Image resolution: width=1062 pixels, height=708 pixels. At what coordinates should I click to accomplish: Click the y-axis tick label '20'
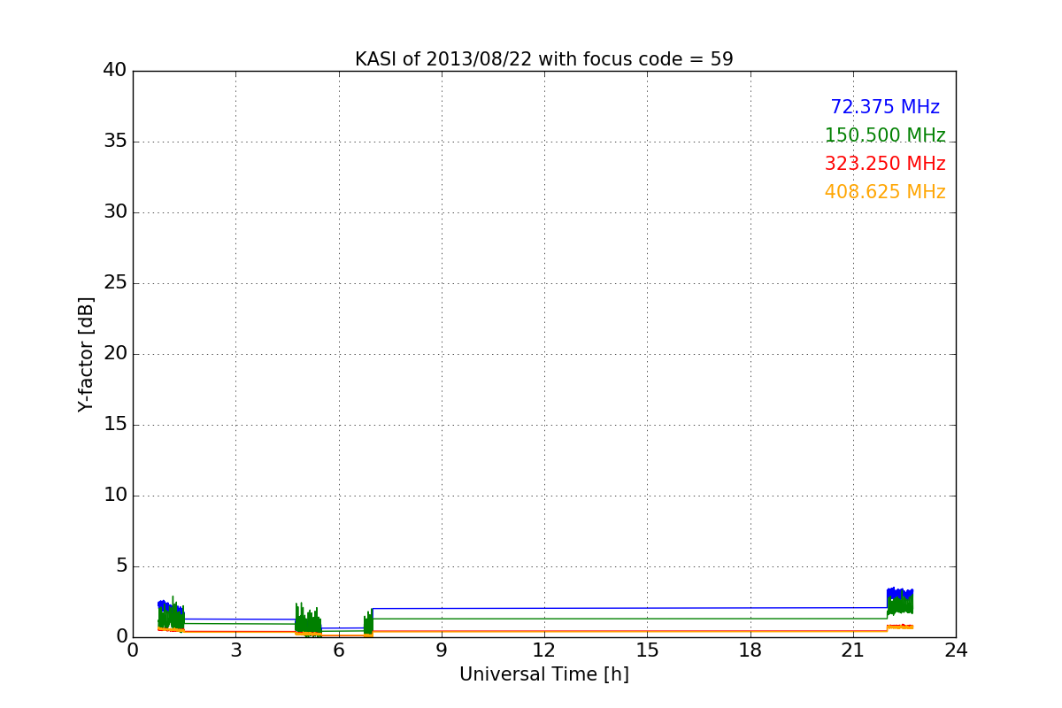click(x=115, y=354)
